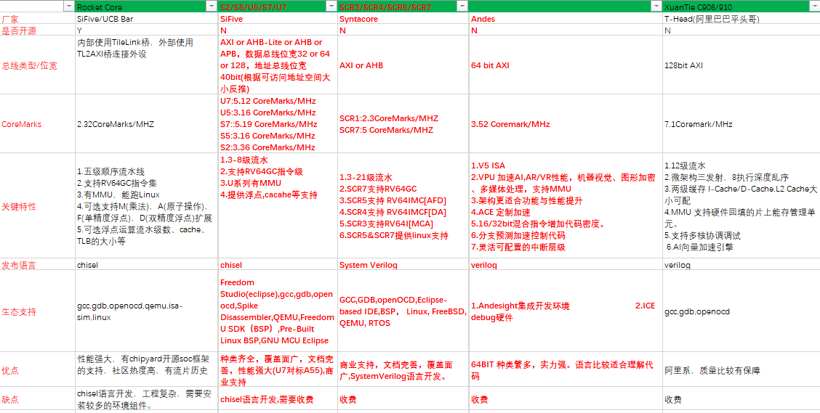
Task: Select the 'GCC,GDB,openOCD,Eclipse-based IDE' cell
Action: pyautogui.click(x=403, y=311)
